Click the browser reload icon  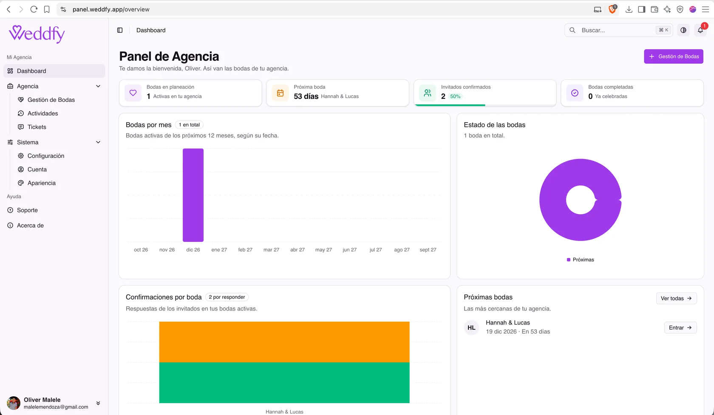coord(34,9)
